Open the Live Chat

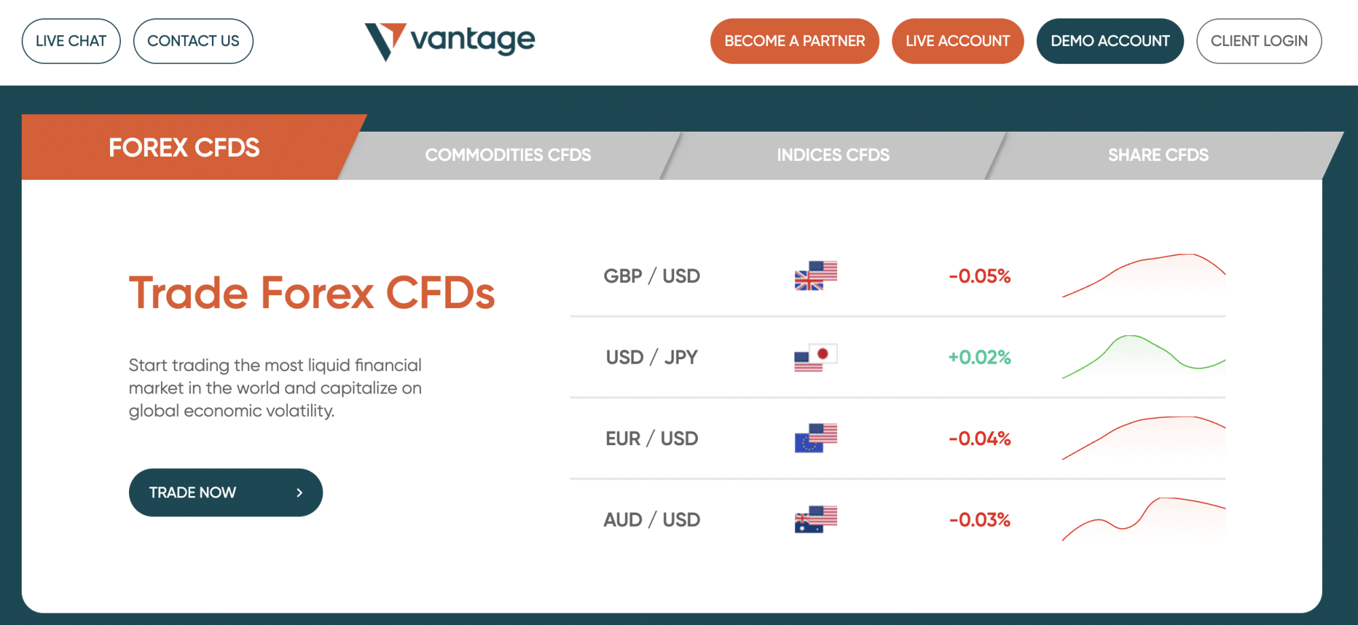(71, 41)
